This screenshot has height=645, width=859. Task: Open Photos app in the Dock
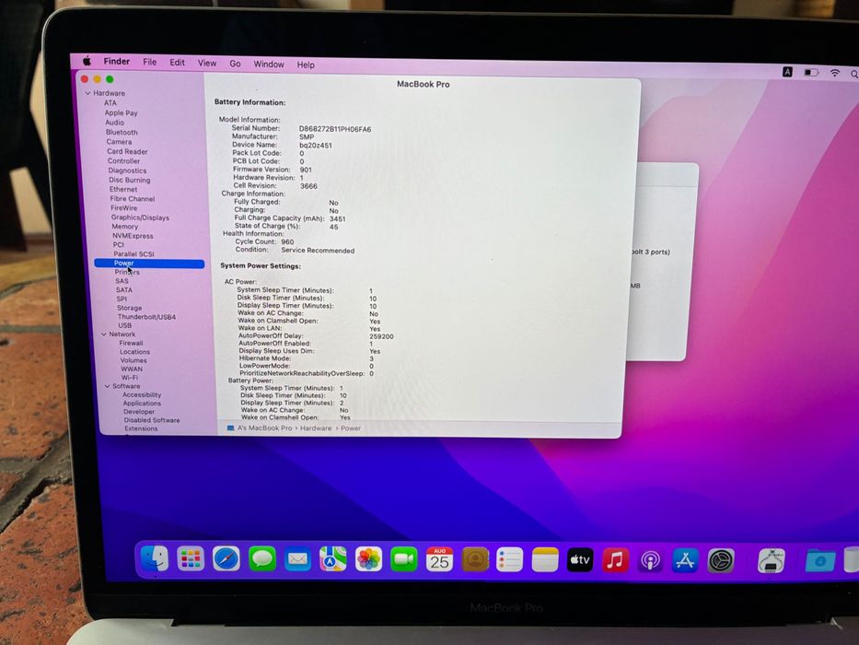(368, 559)
